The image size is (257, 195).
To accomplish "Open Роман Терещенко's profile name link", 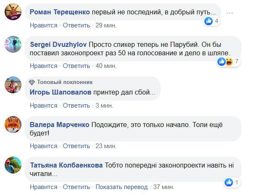I will 60,12.
